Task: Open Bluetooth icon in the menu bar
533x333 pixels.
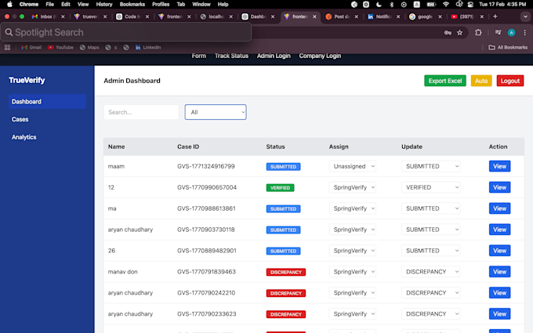Action: point(392,5)
